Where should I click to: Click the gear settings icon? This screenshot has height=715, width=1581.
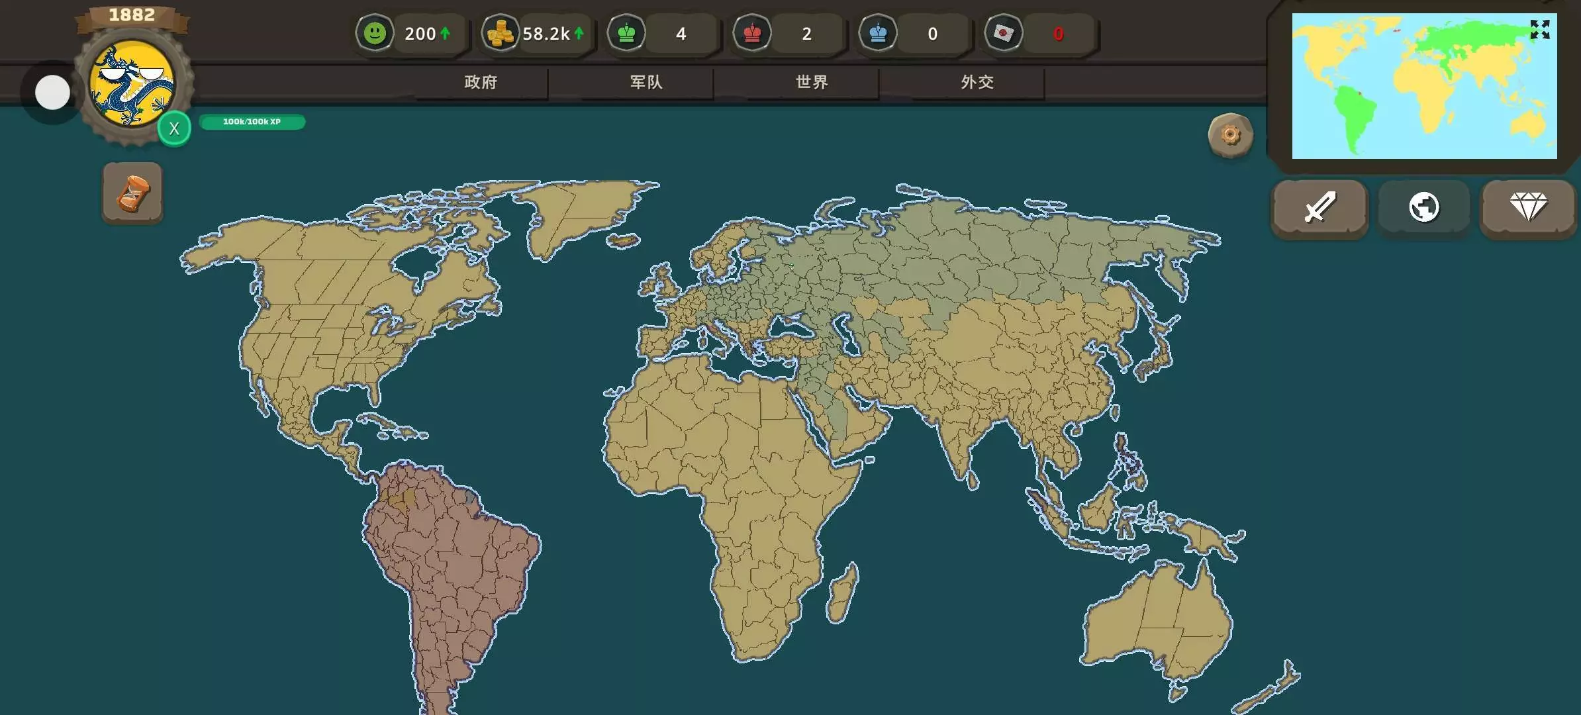[x=1230, y=135]
